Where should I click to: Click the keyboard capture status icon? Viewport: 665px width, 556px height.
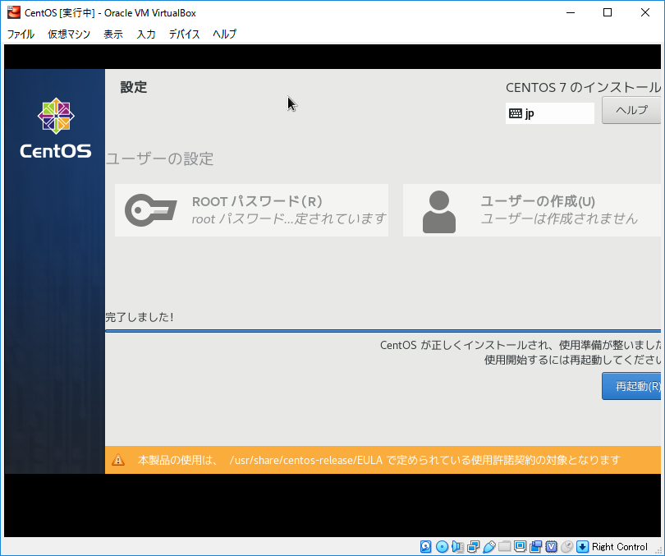click(x=582, y=546)
